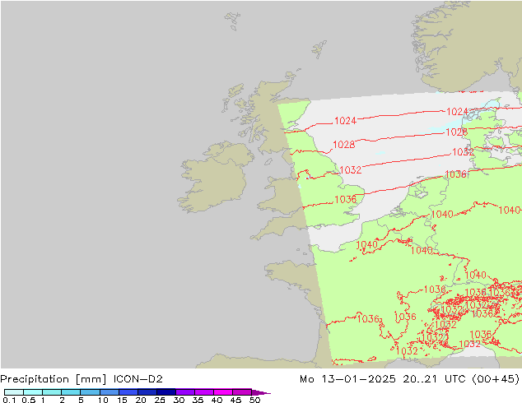Click the legend tick label "20"
Image resolution: width=522 pixels, height=403 pixels.
[141, 400]
